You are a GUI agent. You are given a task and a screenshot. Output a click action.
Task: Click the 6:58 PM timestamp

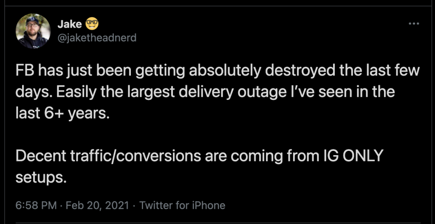[x=36, y=206]
